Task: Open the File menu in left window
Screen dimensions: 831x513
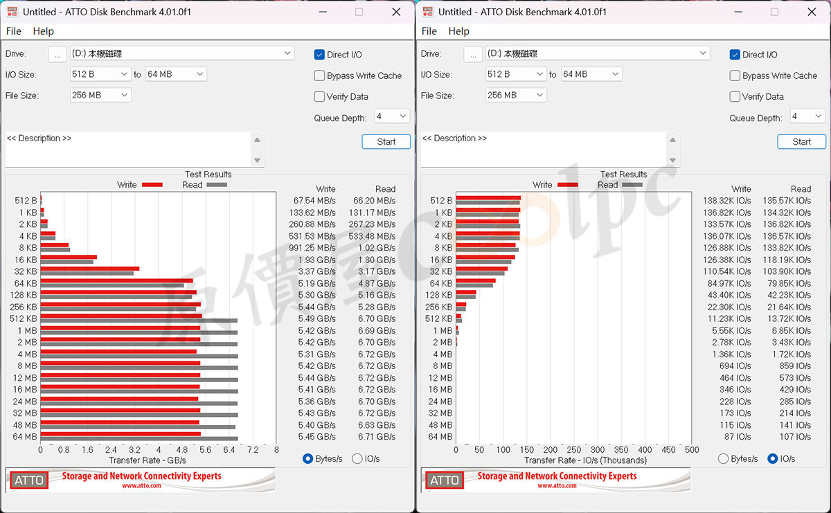Action: coord(13,31)
